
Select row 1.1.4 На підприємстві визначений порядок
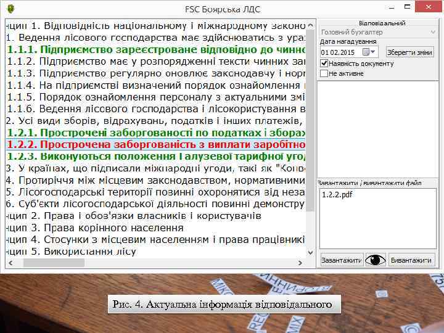[155, 85]
